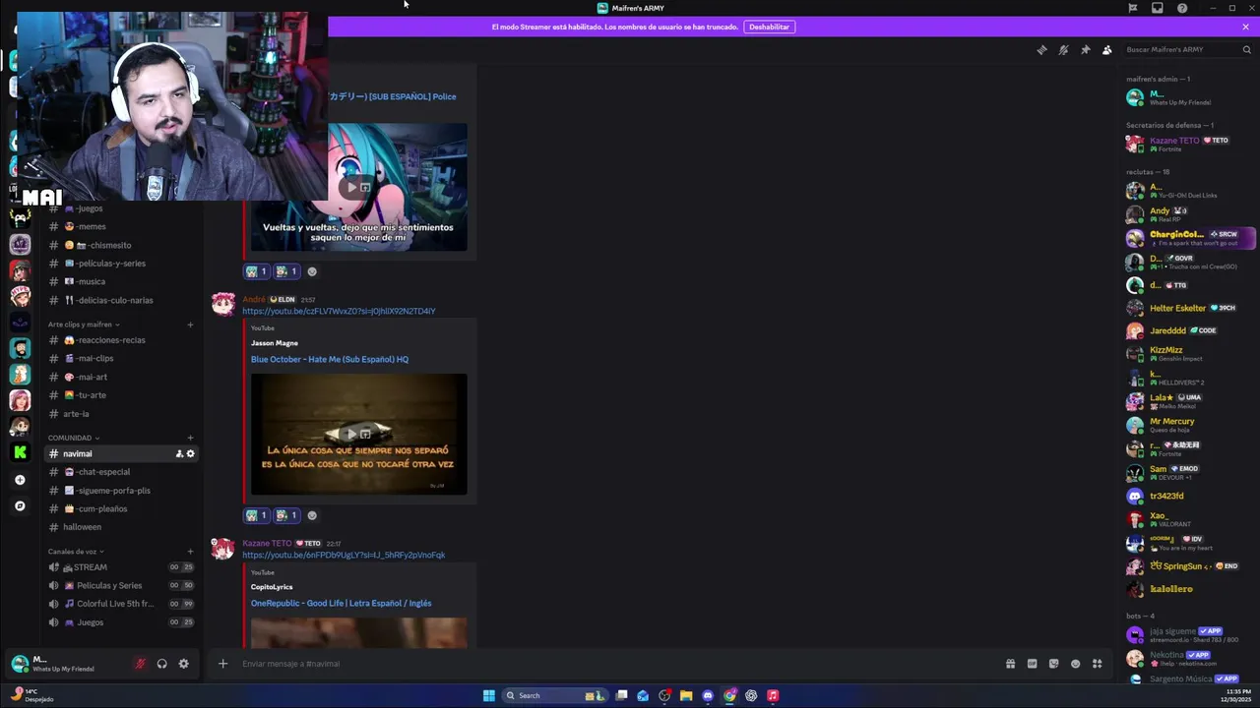Viewport: 1260px width, 708px height.
Task: Dismiss the purple streamer mode banner
Action: point(1246,27)
